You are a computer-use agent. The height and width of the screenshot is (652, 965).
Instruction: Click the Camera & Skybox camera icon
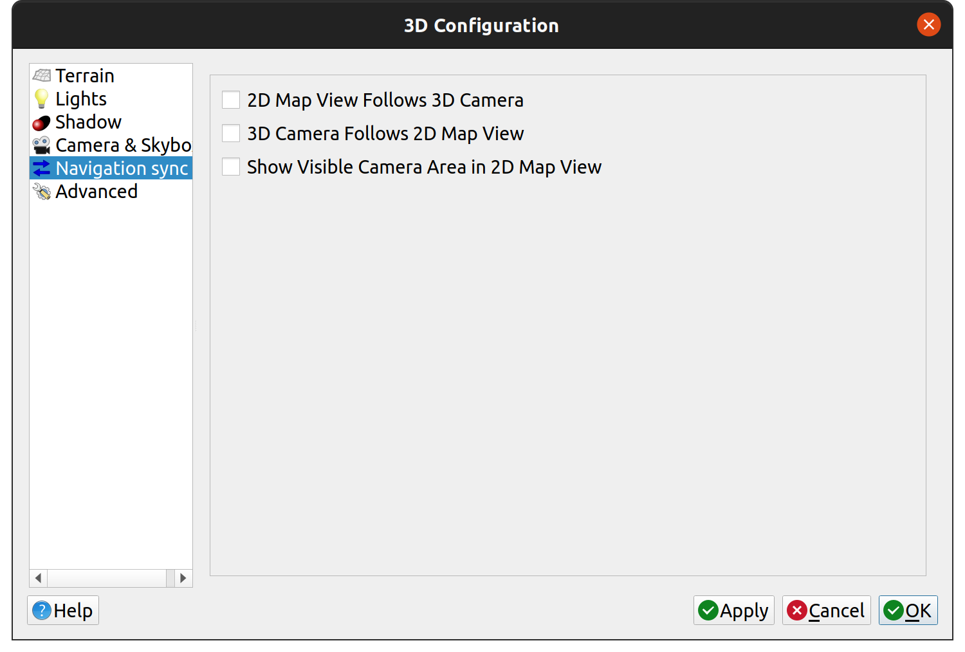pos(42,145)
